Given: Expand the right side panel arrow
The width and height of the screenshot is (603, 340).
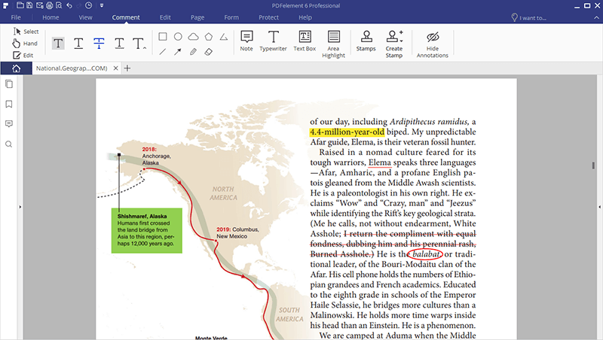Looking at the screenshot, I should [x=599, y=207].
